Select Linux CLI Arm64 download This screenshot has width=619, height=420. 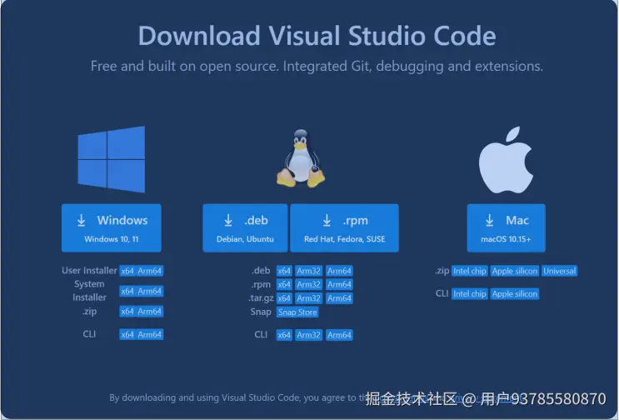339,335
